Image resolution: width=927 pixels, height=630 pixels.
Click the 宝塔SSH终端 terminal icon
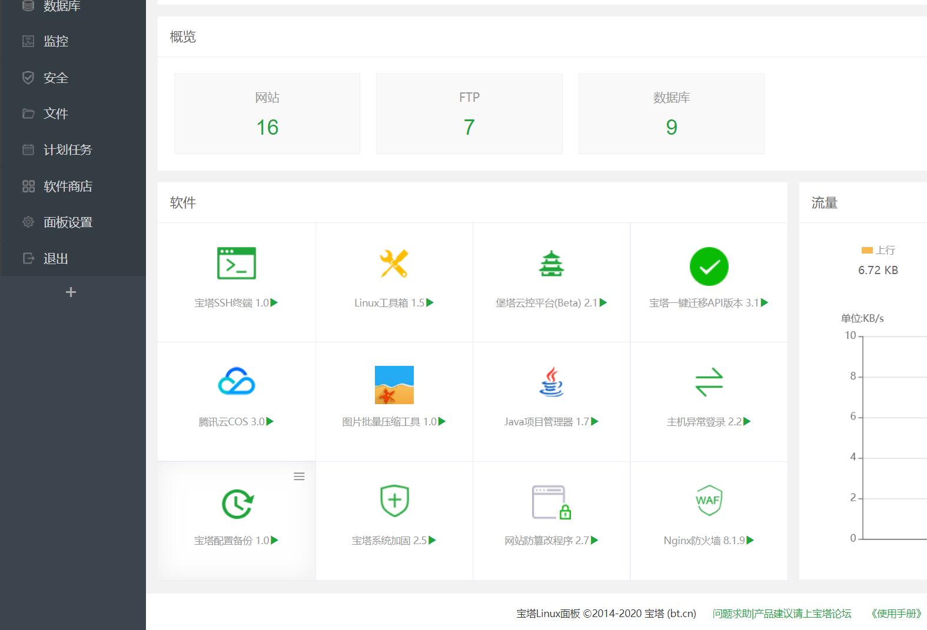pyautogui.click(x=237, y=263)
